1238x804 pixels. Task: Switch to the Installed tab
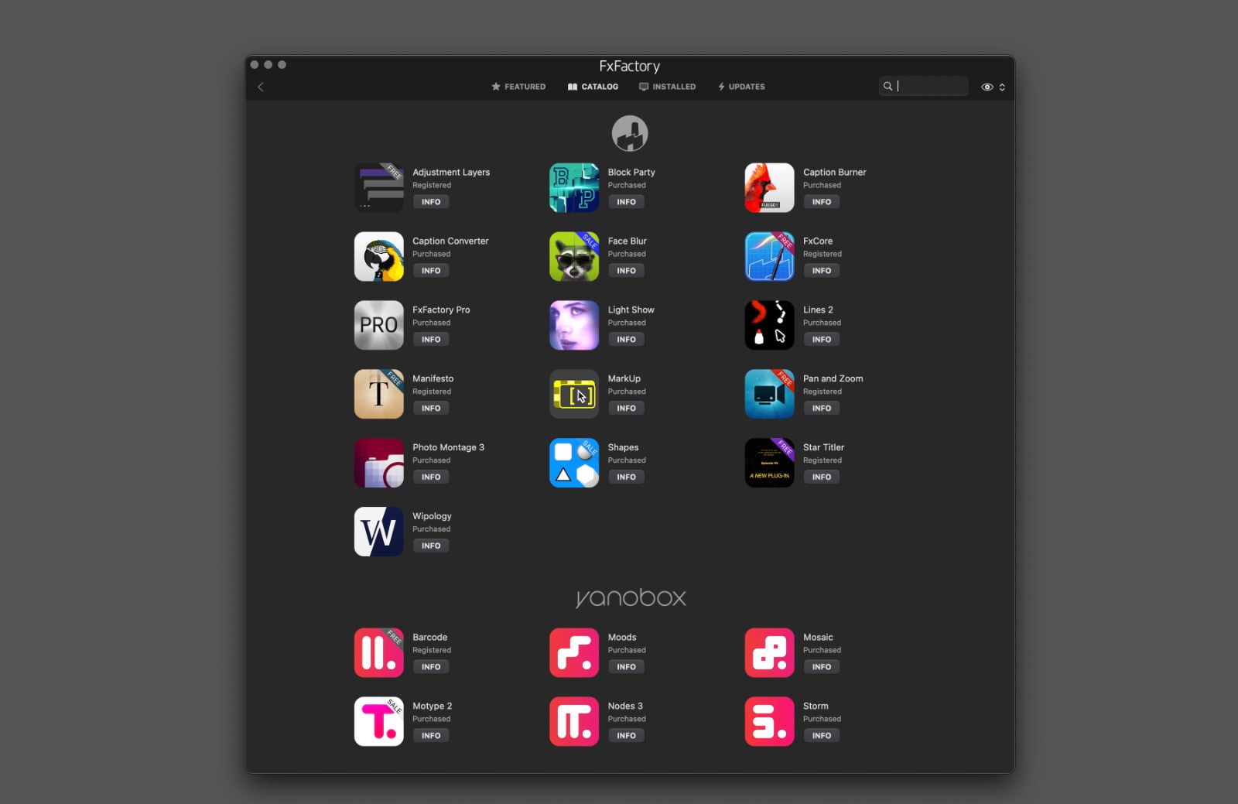[667, 87]
